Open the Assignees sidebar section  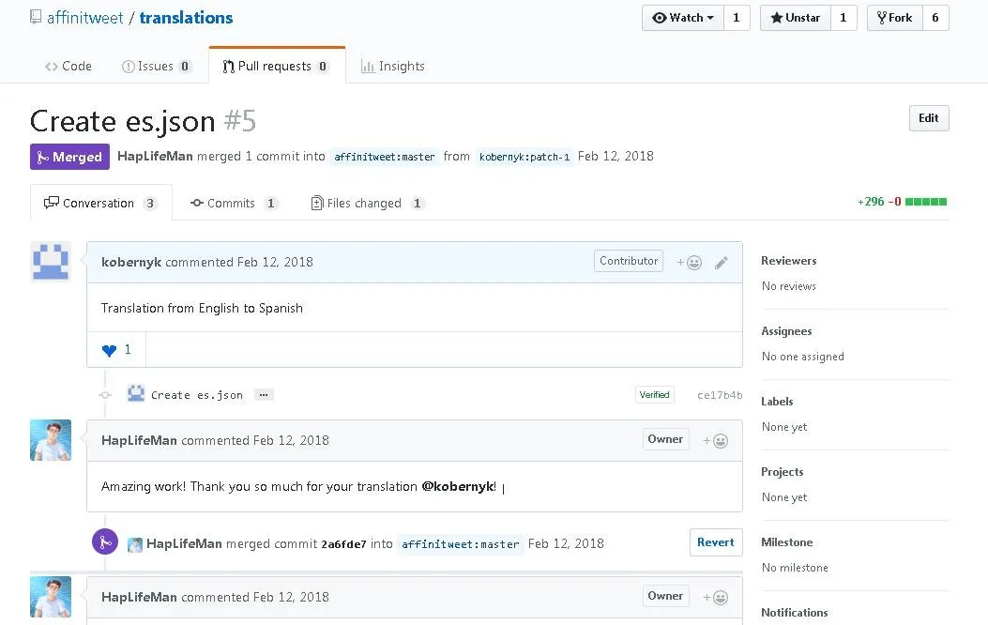(786, 331)
